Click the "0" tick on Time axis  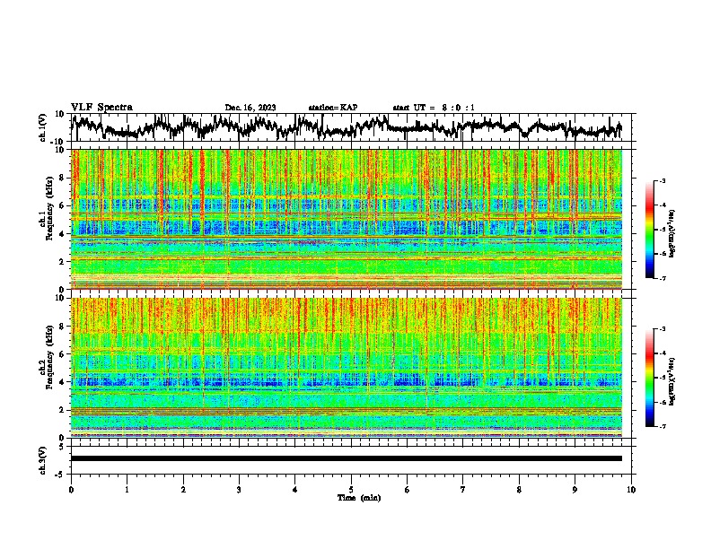tap(71, 490)
